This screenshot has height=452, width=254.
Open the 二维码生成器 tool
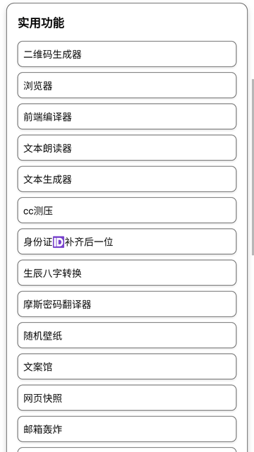(127, 54)
